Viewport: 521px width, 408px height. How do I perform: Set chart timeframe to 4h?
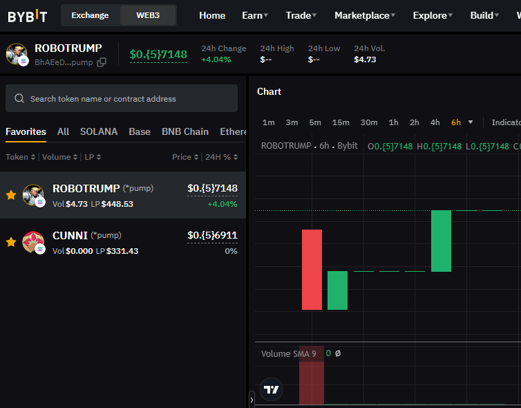coord(435,122)
